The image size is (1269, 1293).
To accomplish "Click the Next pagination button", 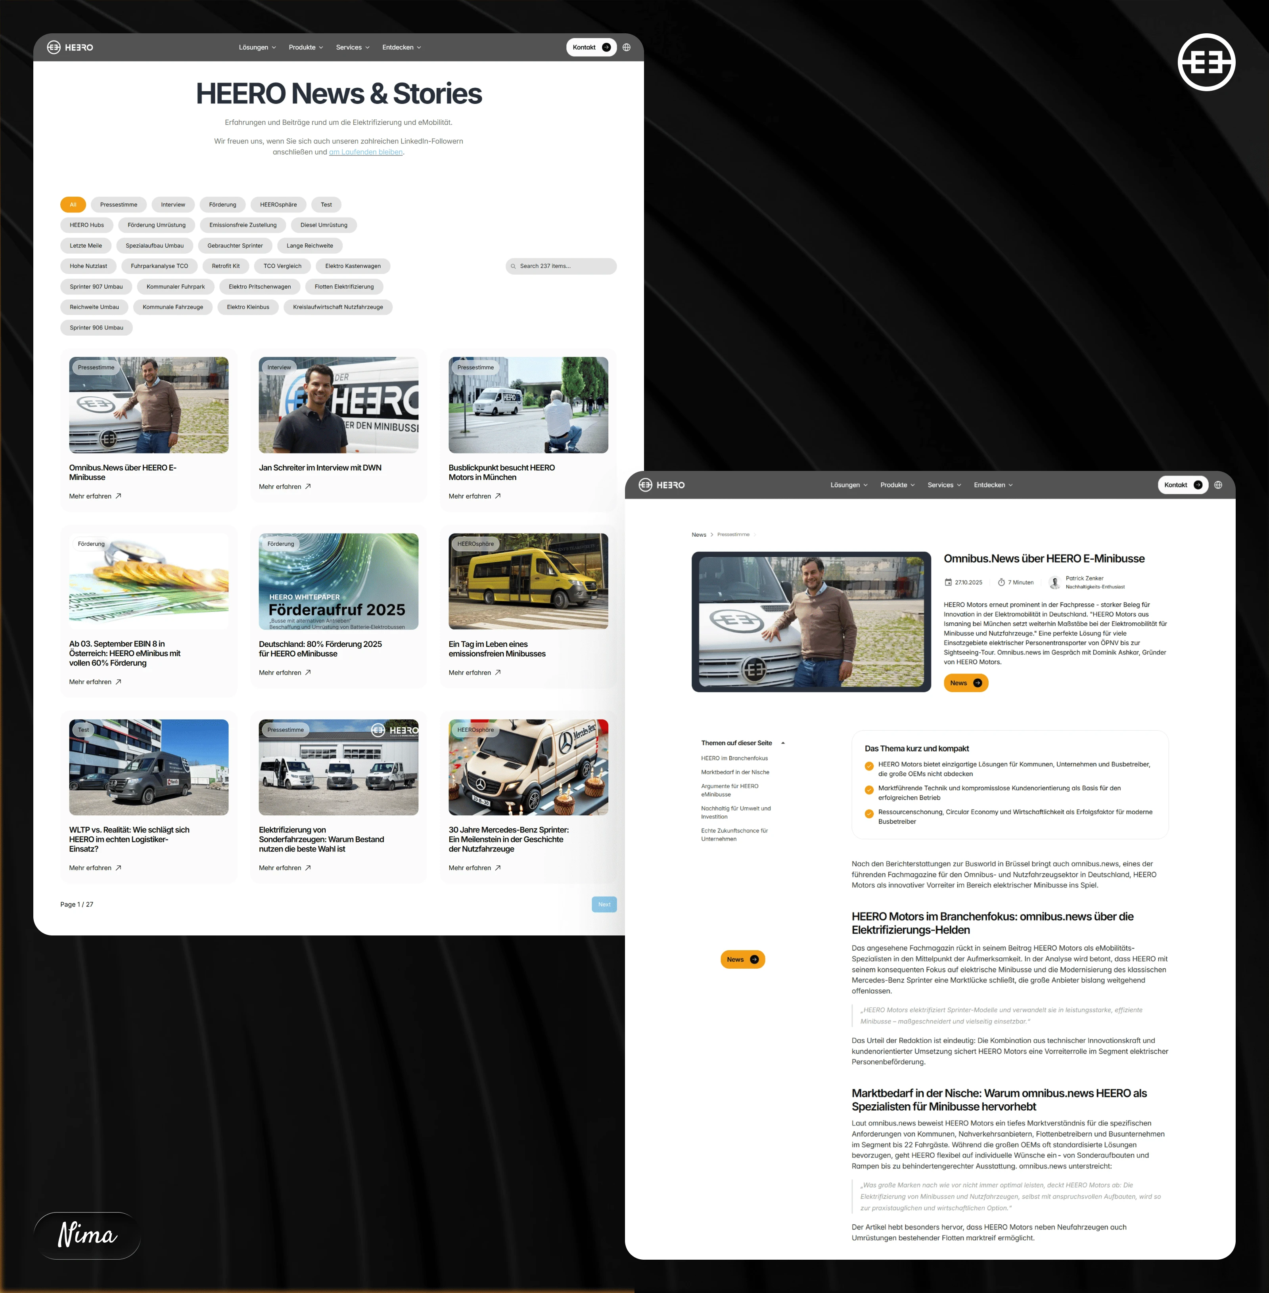I will (604, 904).
